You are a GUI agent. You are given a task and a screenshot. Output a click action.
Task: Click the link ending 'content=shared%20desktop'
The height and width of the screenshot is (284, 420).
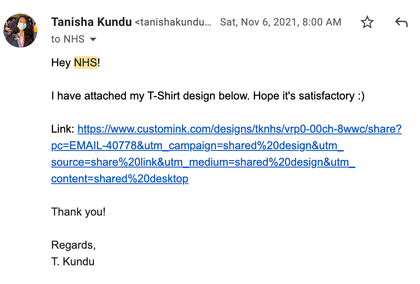[119, 179]
